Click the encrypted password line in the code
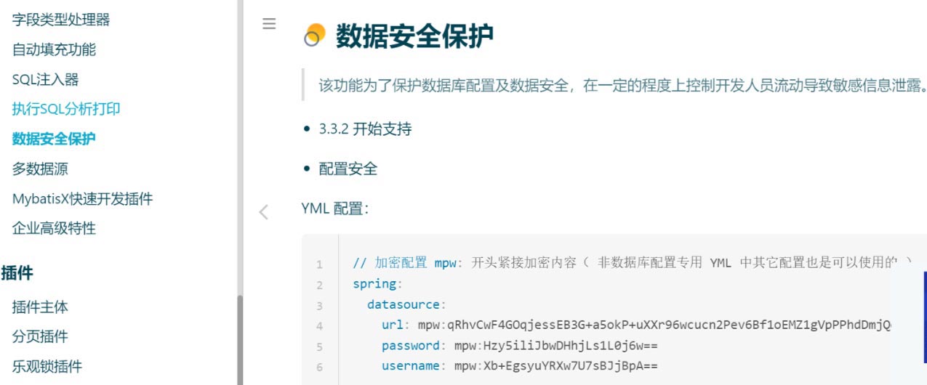 click(519, 345)
